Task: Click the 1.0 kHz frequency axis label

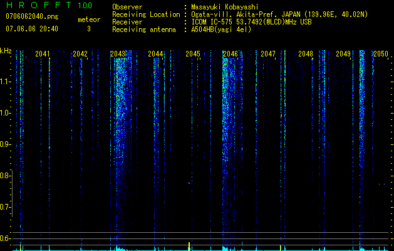Action: click(x=5, y=113)
